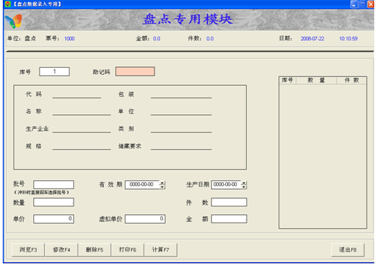Viewport: 377px width, 264px height.
Task: Click the 件数 column header in list
Action: [x=351, y=80]
